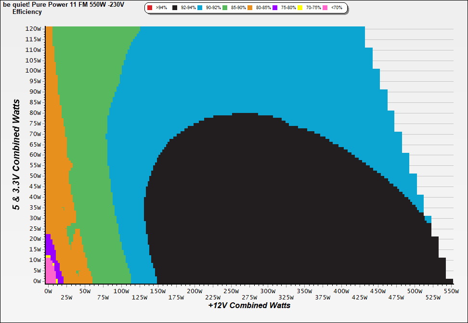Choose the yellow 70-75% legend swatch
Viewport: 468px width, 323px height.
tap(300, 8)
